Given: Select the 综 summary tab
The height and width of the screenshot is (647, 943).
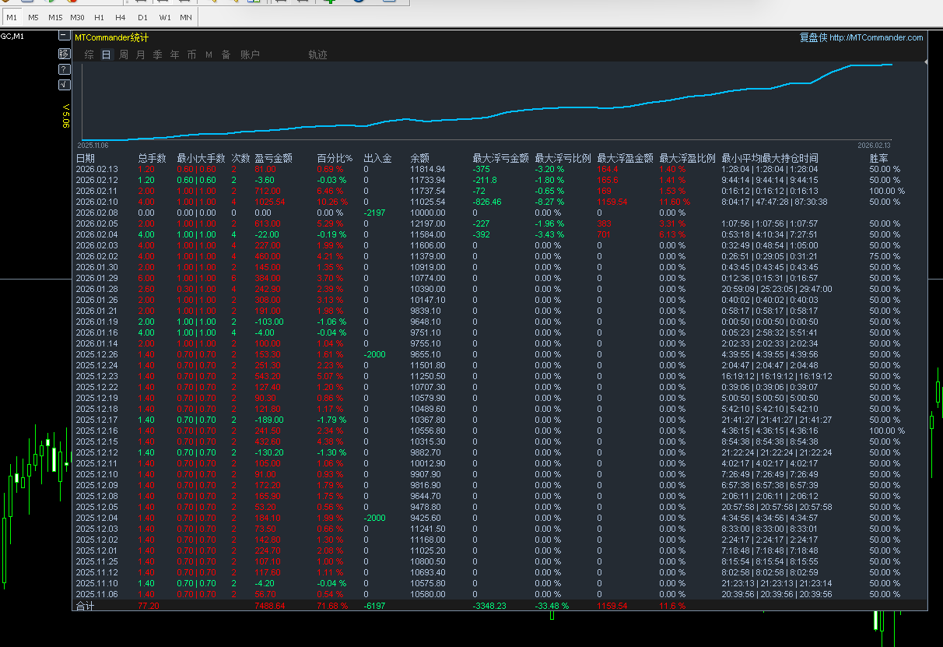Looking at the screenshot, I should 89,55.
